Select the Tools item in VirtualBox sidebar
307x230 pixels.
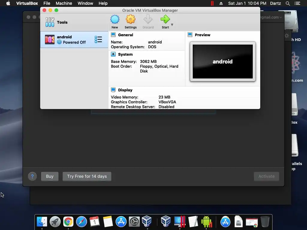pos(74,22)
